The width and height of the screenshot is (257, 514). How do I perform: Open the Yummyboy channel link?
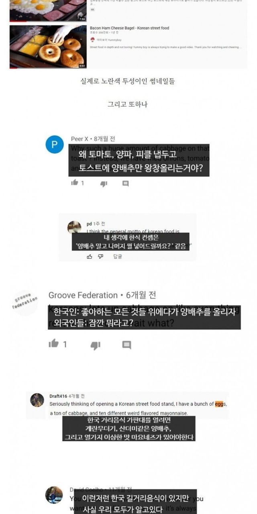tap(106, 40)
